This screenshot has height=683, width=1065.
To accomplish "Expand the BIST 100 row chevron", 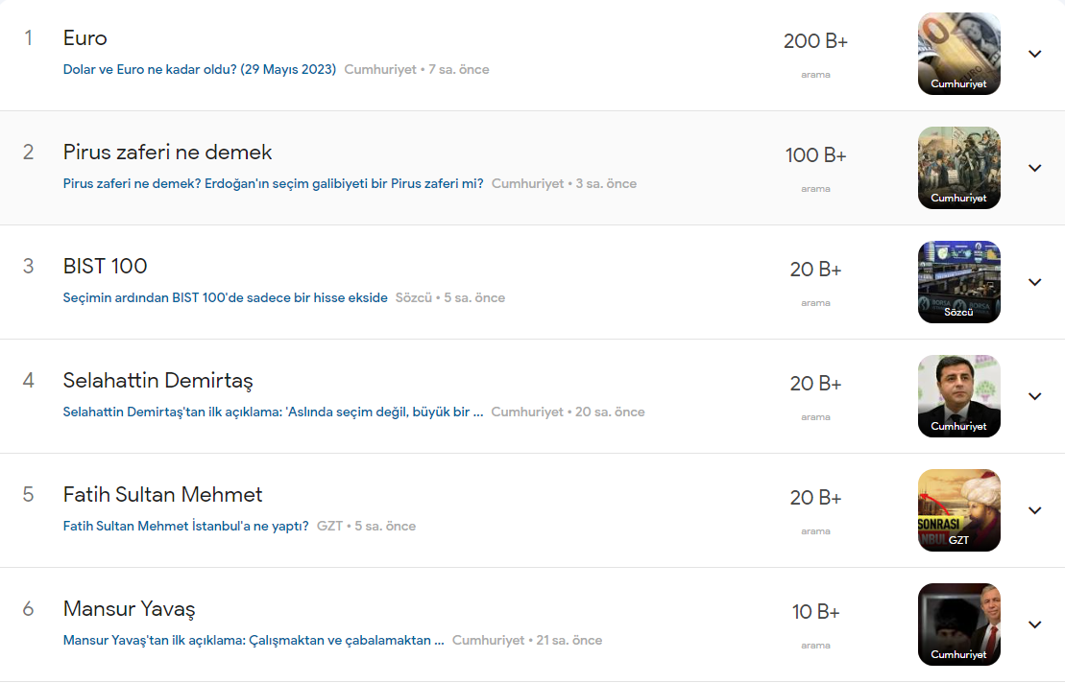I will (1034, 282).
